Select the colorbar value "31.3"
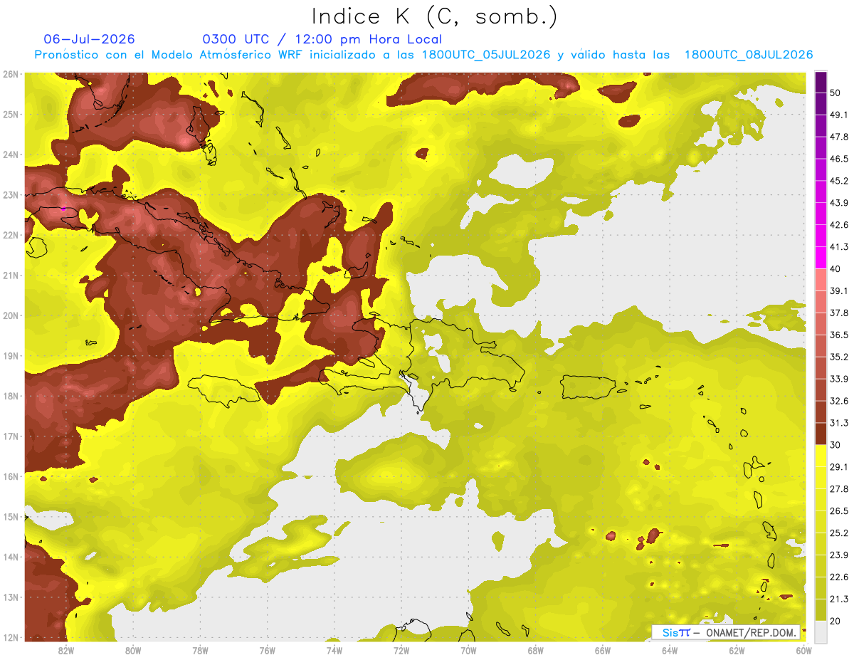The width and height of the screenshot is (854, 660). pos(839,423)
